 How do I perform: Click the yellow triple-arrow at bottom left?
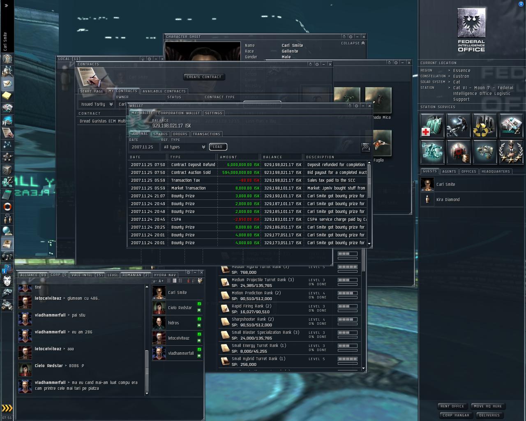pyautogui.click(x=7, y=408)
